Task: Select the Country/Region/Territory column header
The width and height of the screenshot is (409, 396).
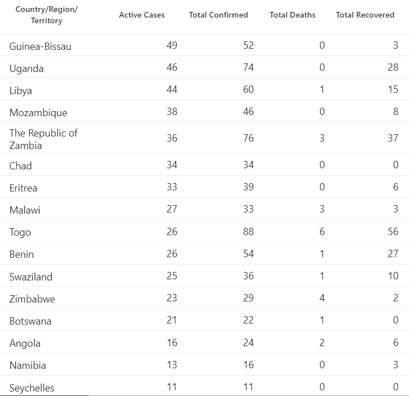Action: click(x=46, y=15)
